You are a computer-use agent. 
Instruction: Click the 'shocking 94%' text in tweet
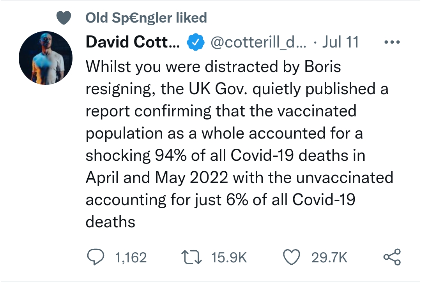[136, 155]
